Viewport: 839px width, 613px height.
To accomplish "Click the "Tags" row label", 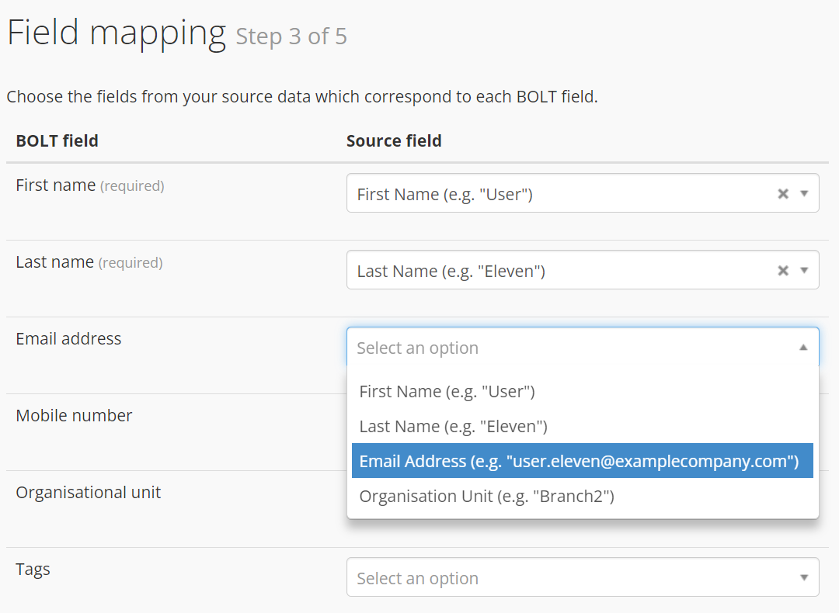I will click(33, 570).
